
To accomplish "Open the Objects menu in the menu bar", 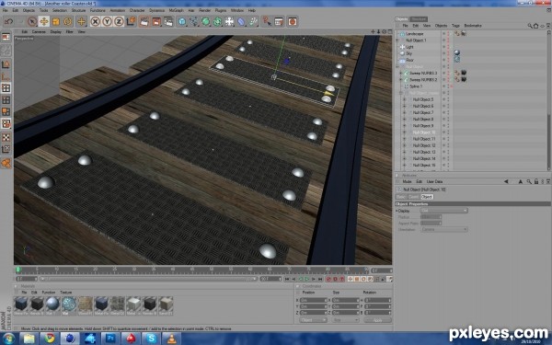I will (29, 10).
